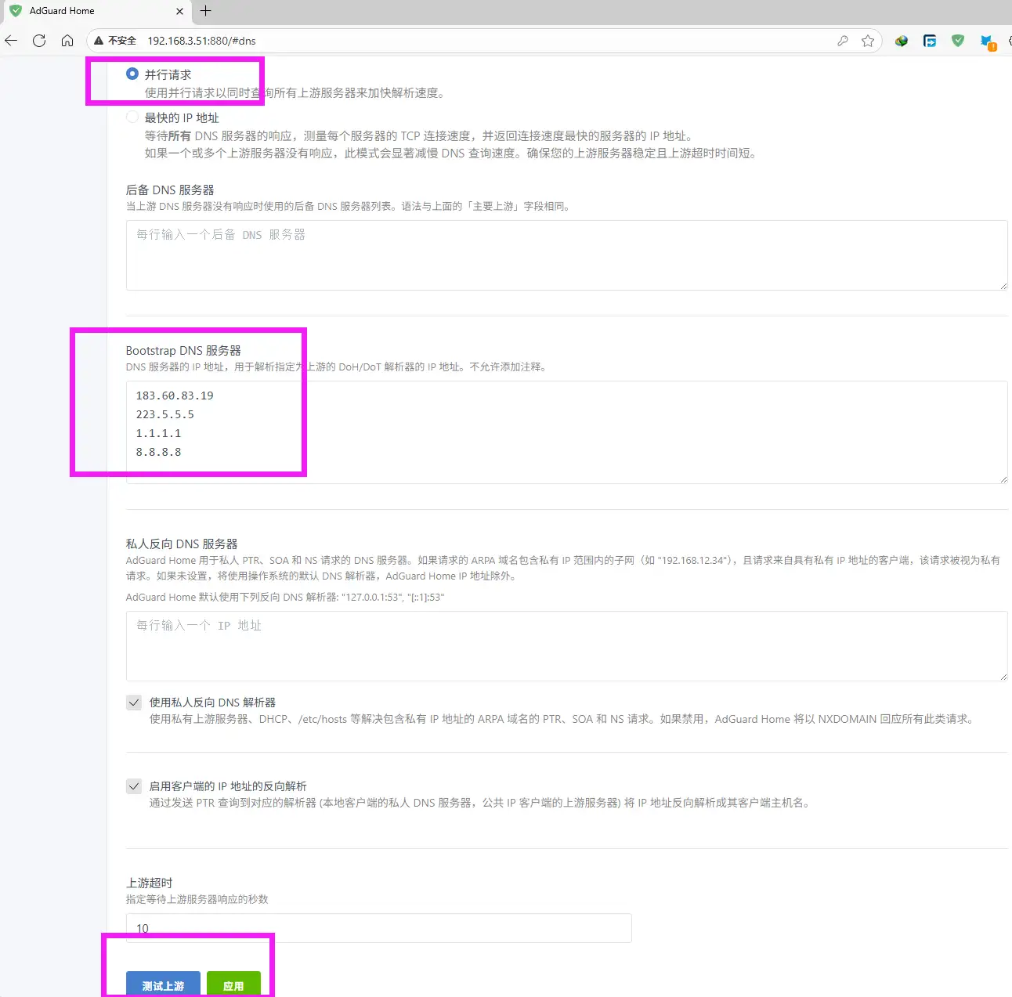This screenshot has height=997, width=1012.
Task: Open the Internet Download Manager extension
Action: point(901,41)
